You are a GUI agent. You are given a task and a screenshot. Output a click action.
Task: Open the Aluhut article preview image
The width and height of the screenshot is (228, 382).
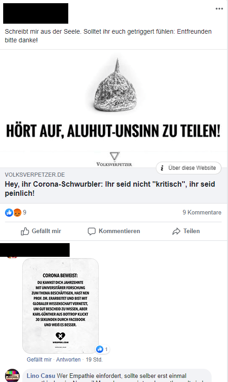point(114,108)
